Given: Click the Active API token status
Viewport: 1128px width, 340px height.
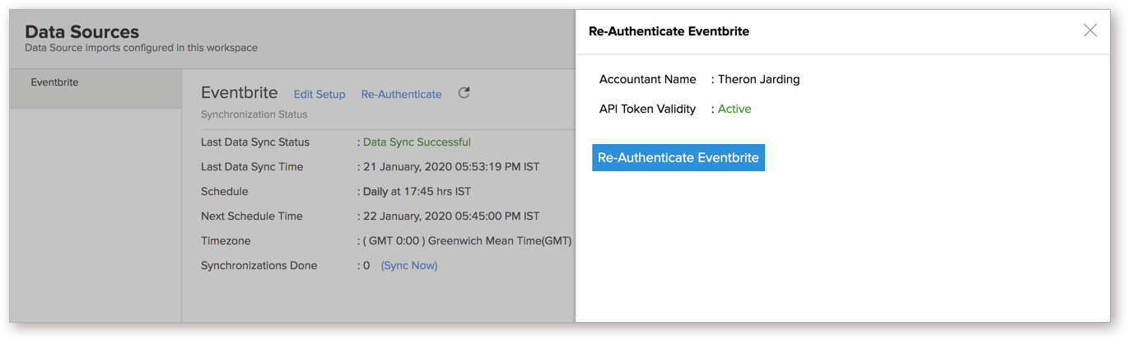Looking at the screenshot, I should coord(734,109).
